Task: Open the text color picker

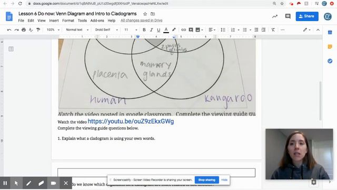Action: pos(166,30)
